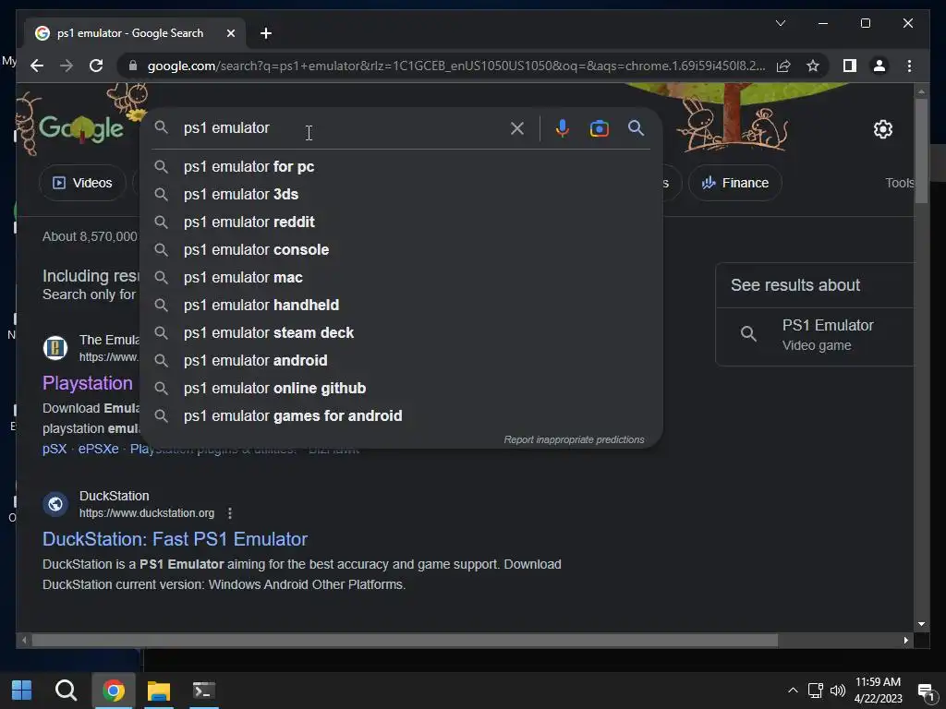The image size is (946, 709).
Task: Click horizontal scrollbar right arrow
Action: click(x=906, y=641)
